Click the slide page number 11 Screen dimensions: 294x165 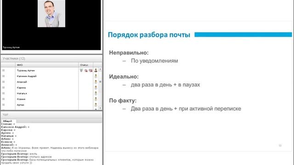coord(280,145)
